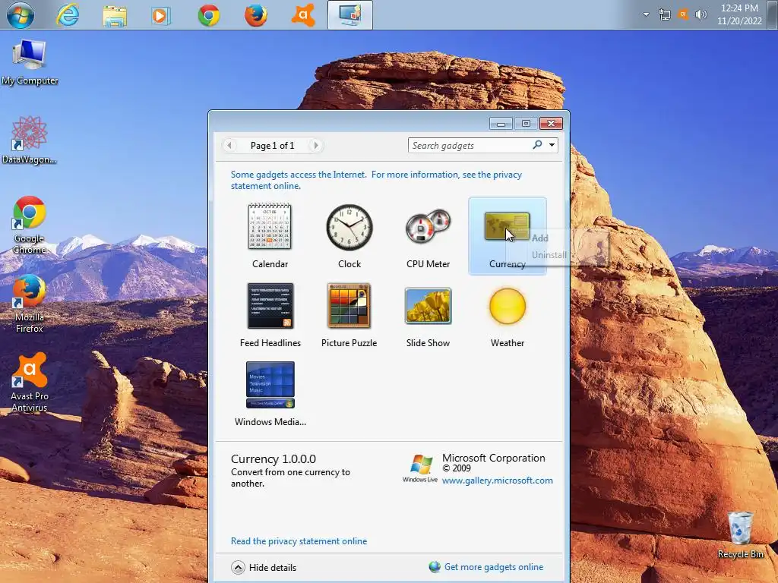Viewport: 778px width, 583px height.
Task: Select Mozilla Firefox desktop shortcut
Action: (x=29, y=304)
